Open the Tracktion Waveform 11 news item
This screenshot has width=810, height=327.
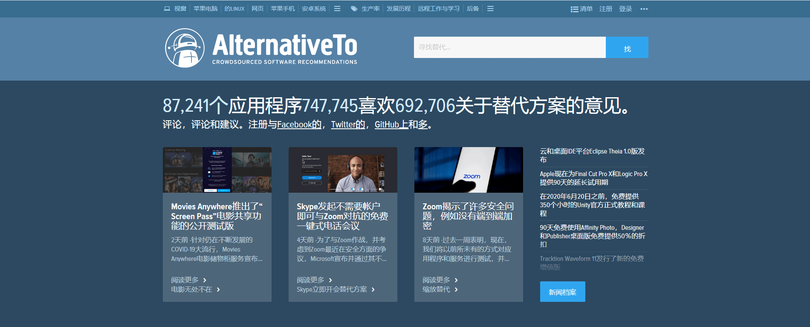592,263
